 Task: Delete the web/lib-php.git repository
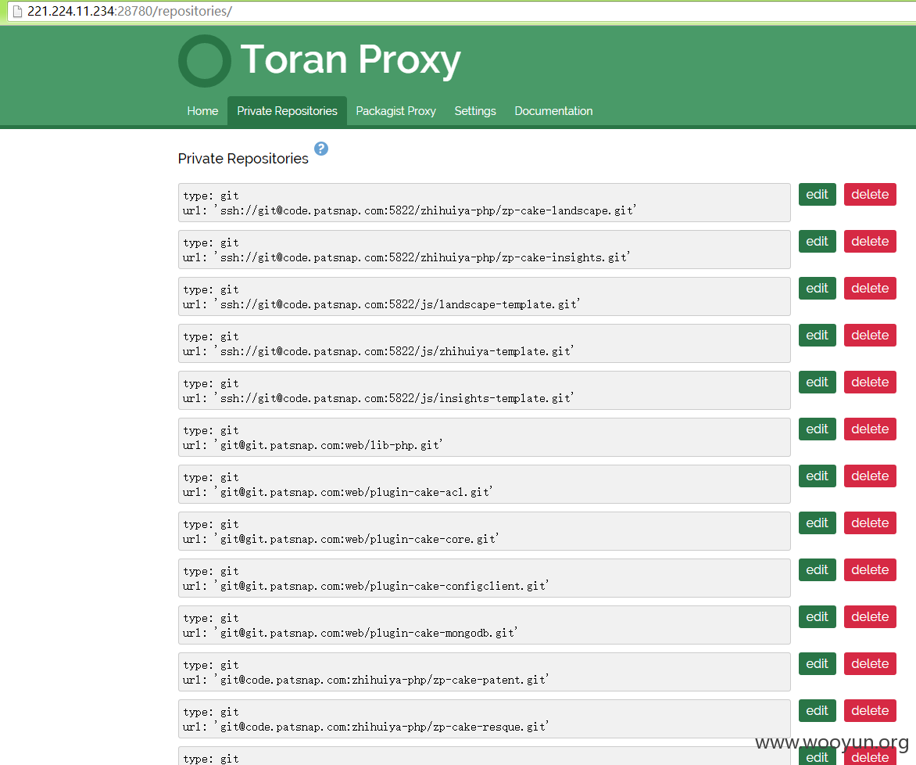(x=870, y=429)
